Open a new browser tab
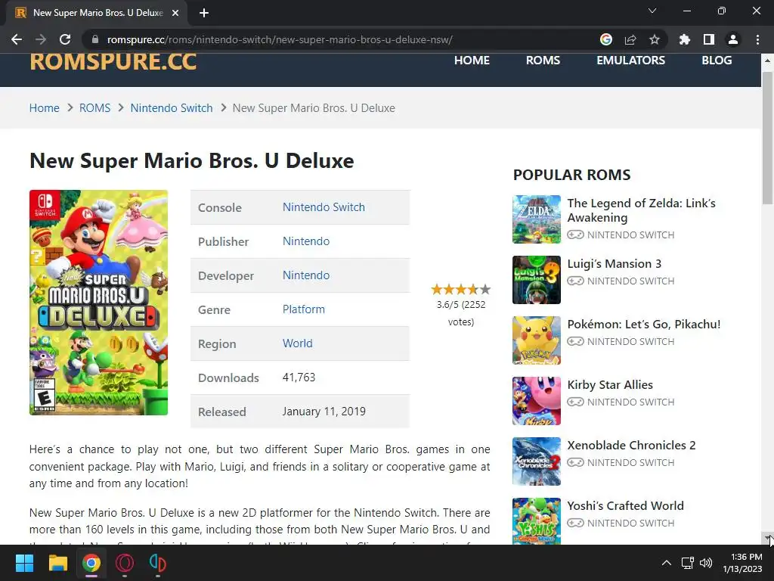The height and width of the screenshot is (581, 774). (204, 13)
